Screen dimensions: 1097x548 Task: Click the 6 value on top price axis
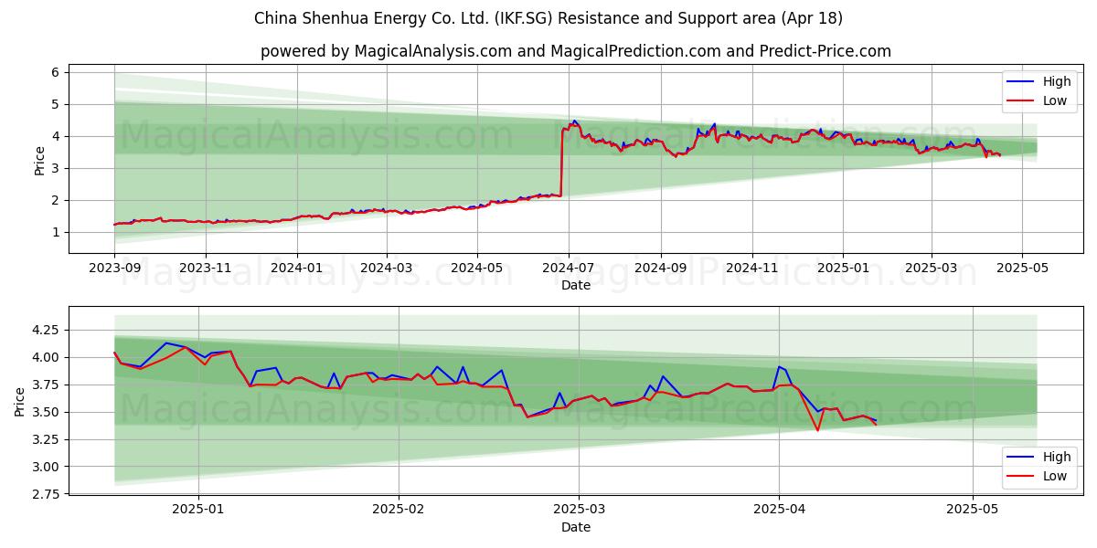pyautogui.click(x=56, y=72)
